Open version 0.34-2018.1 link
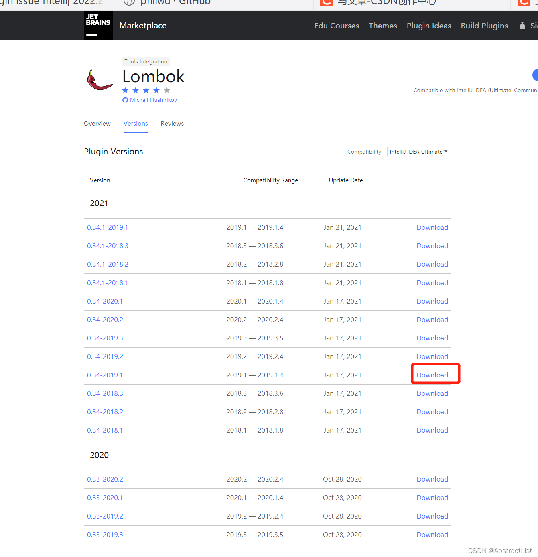 click(105, 430)
